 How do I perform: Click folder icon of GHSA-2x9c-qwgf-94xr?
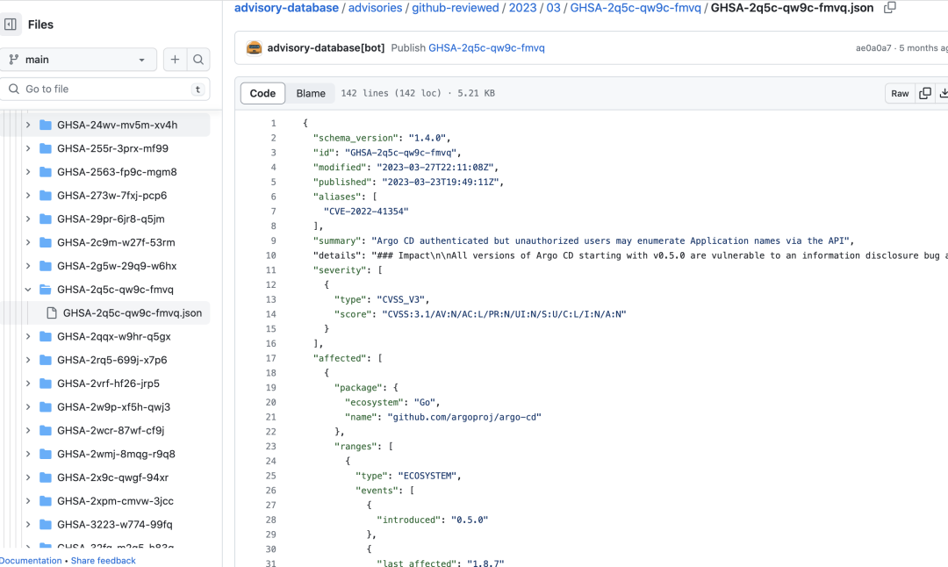click(46, 477)
